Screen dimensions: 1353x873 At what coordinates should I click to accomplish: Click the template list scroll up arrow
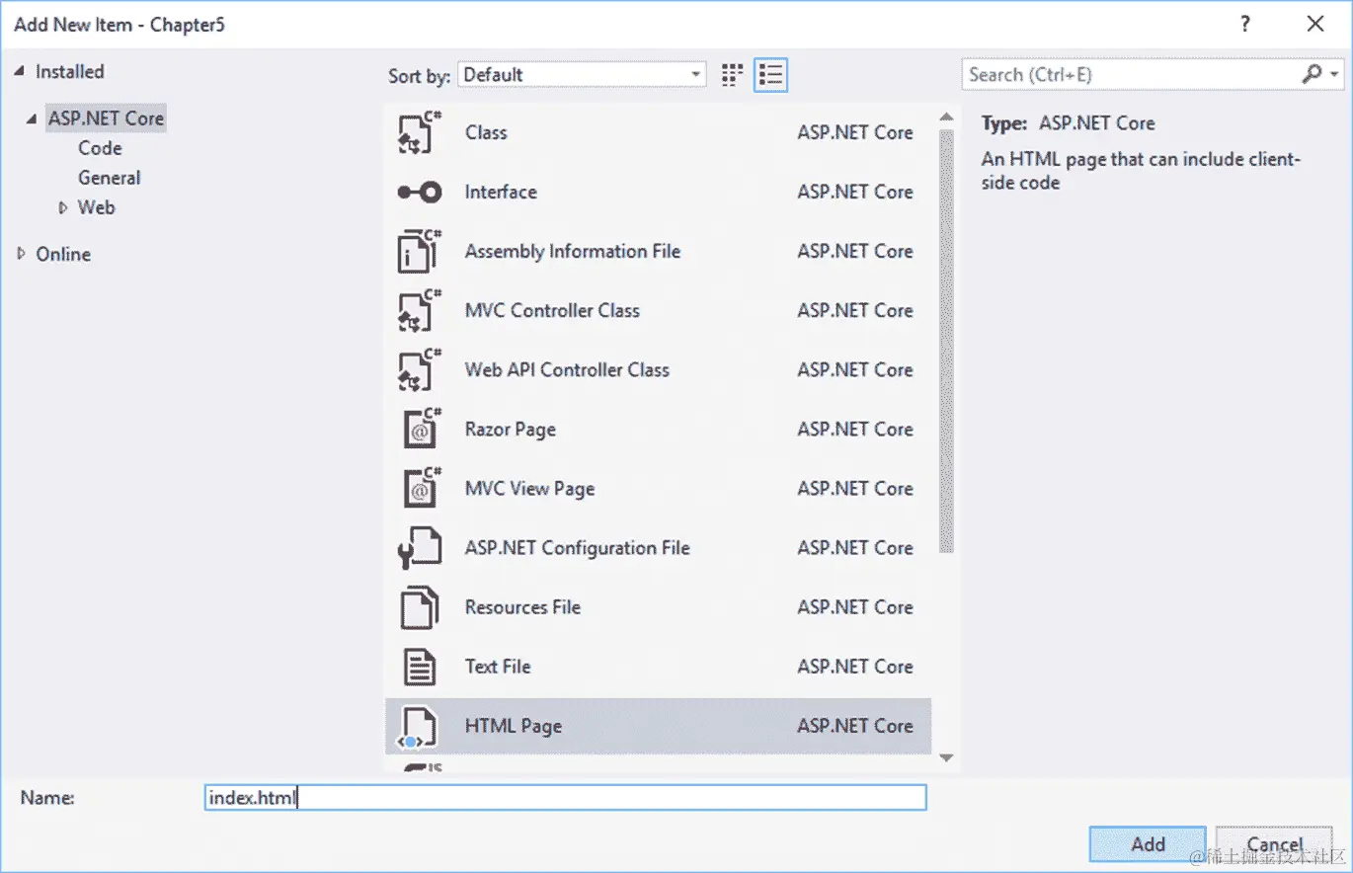point(946,118)
